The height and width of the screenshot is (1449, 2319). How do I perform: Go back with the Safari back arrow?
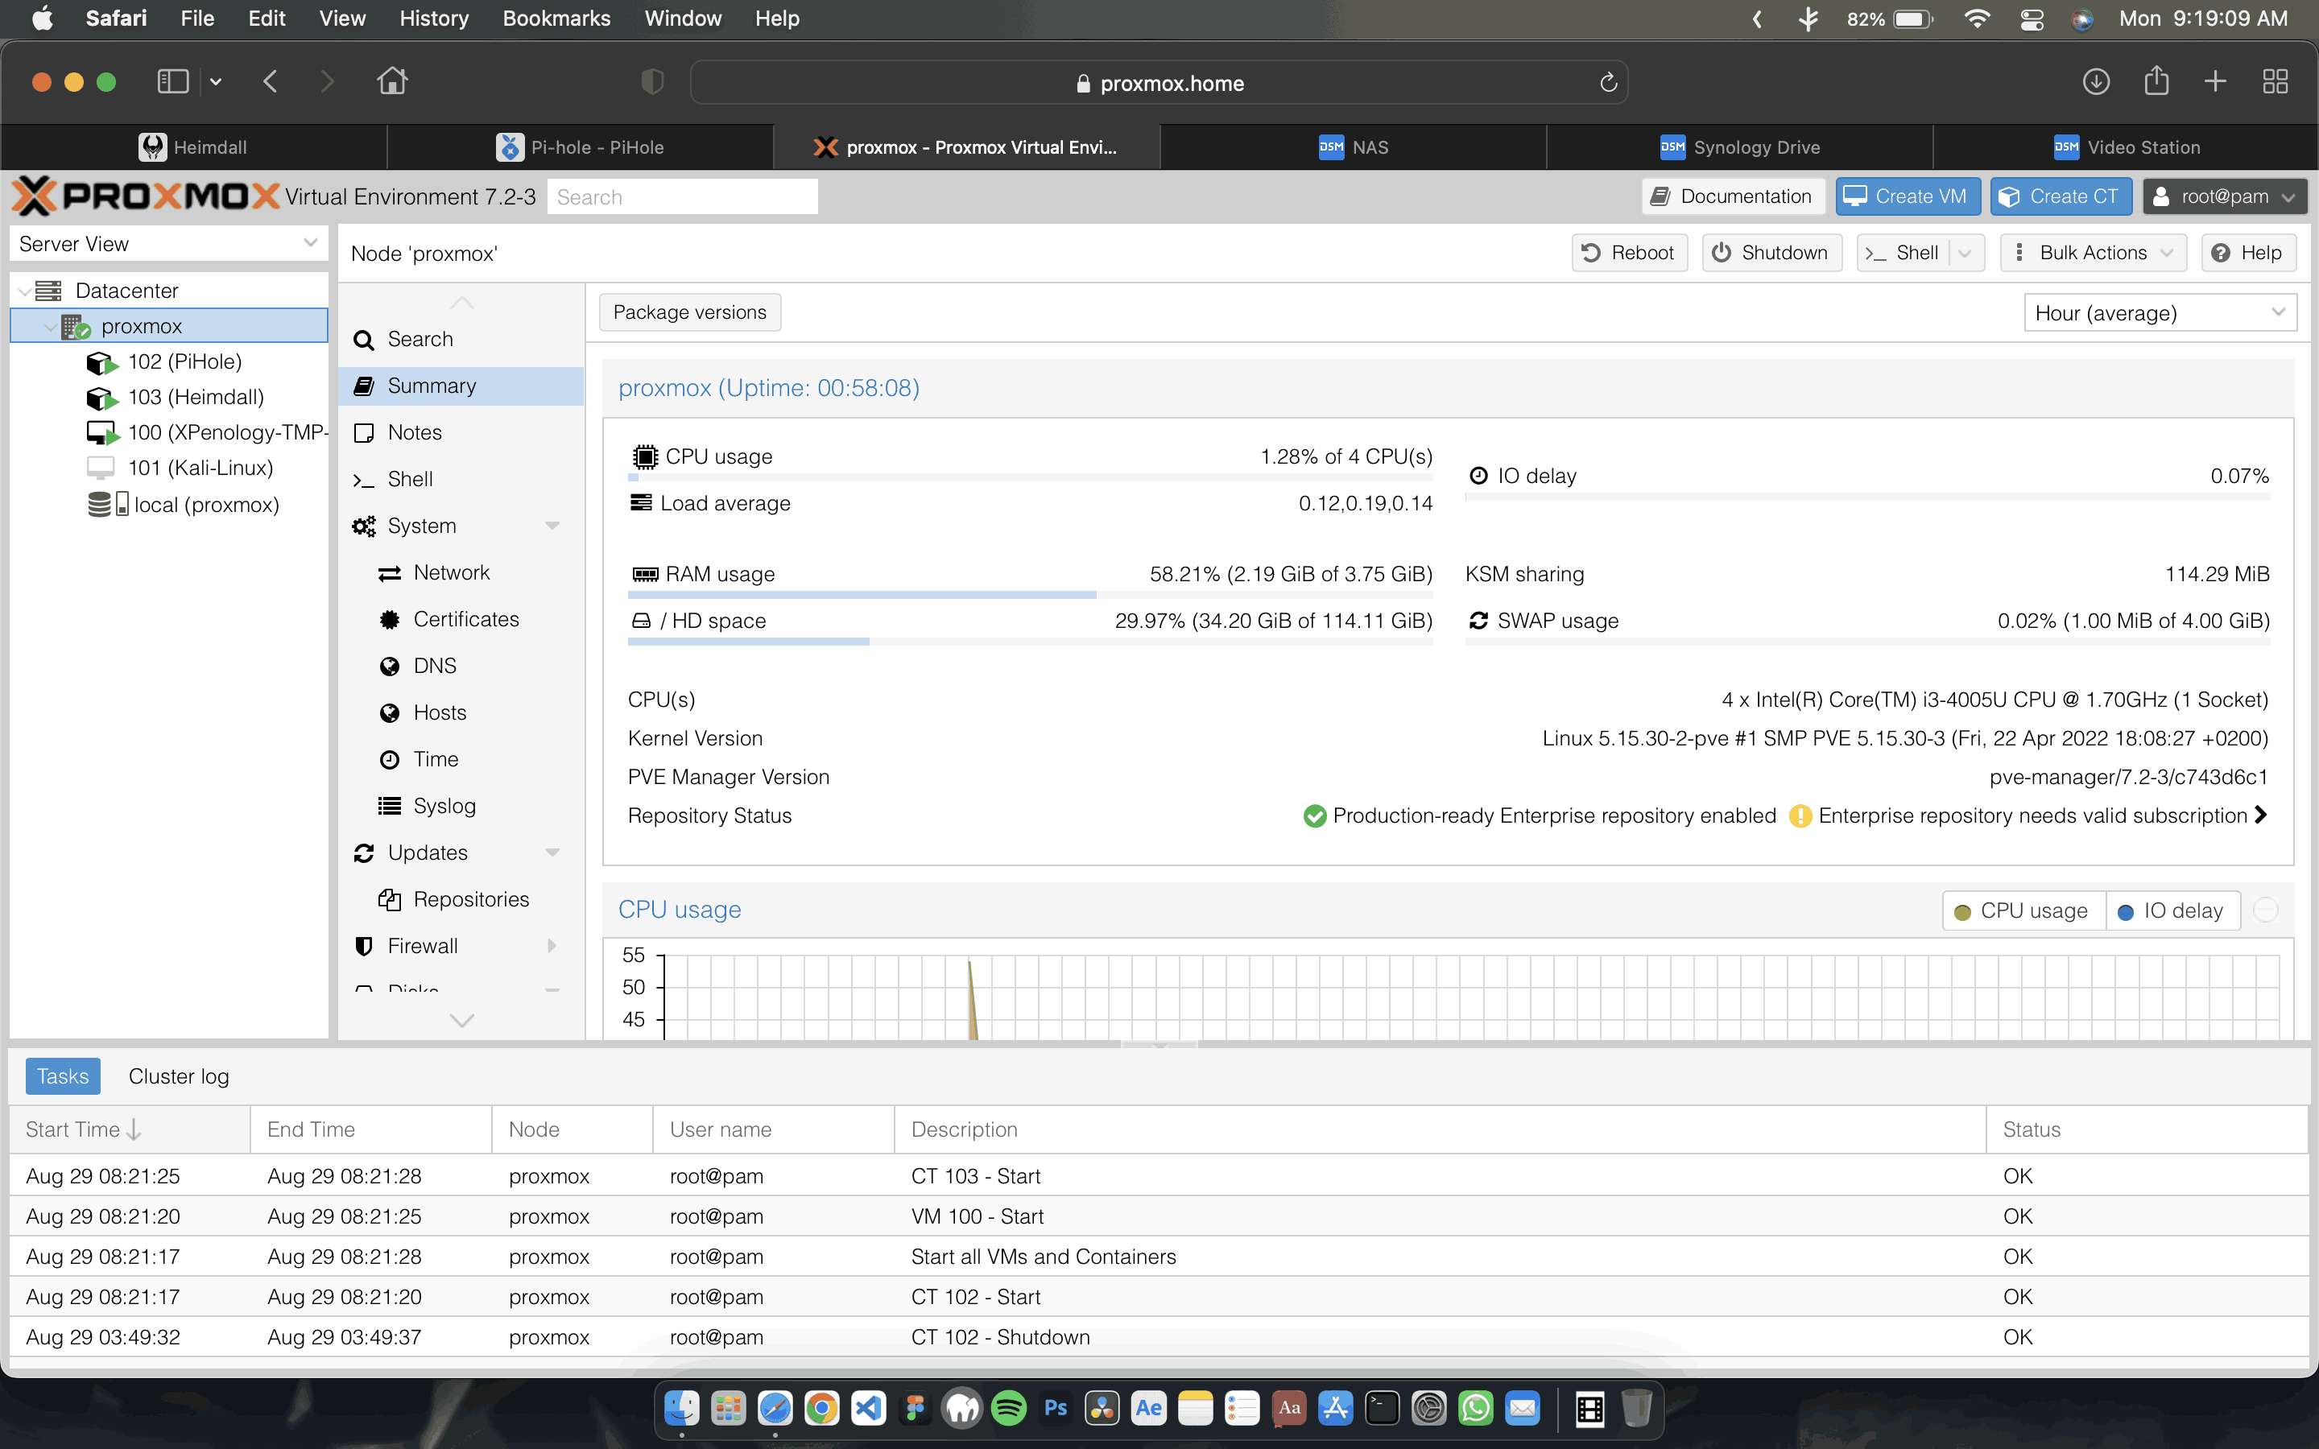271,81
